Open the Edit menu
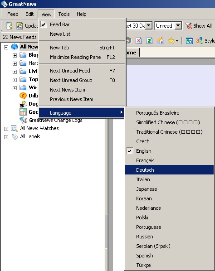Image resolution: width=215 pixels, height=271 pixels. tap(29, 14)
